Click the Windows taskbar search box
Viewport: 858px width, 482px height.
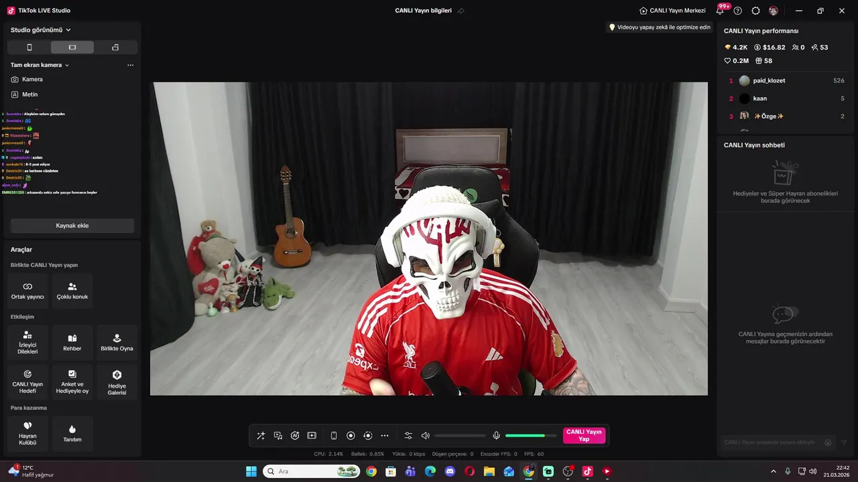click(312, 471)
